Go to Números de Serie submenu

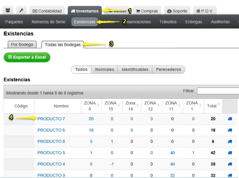pyautogui.click(x=48, y=22)
